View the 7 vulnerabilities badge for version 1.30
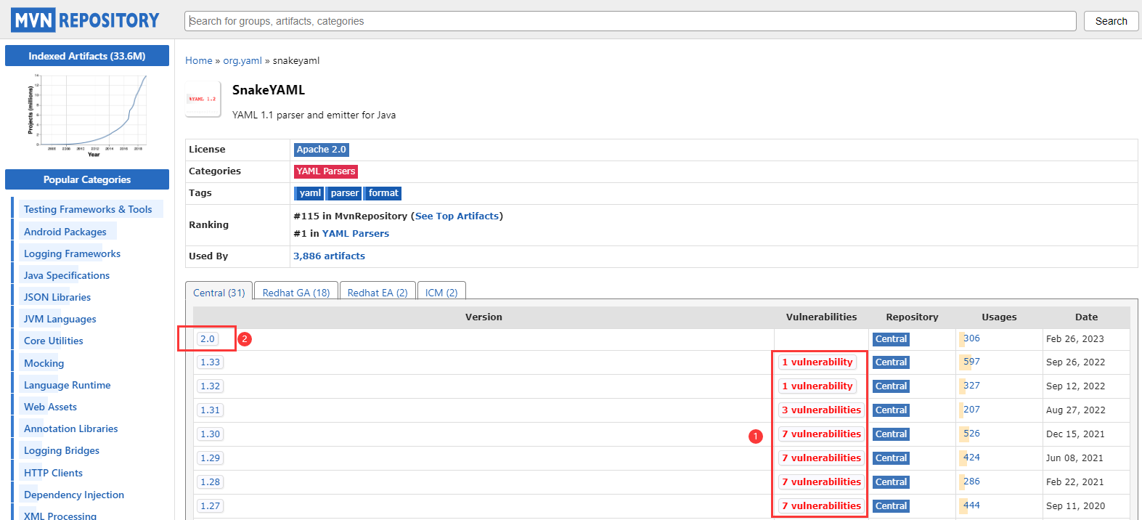1142x520 pixels. coord(822,434)
